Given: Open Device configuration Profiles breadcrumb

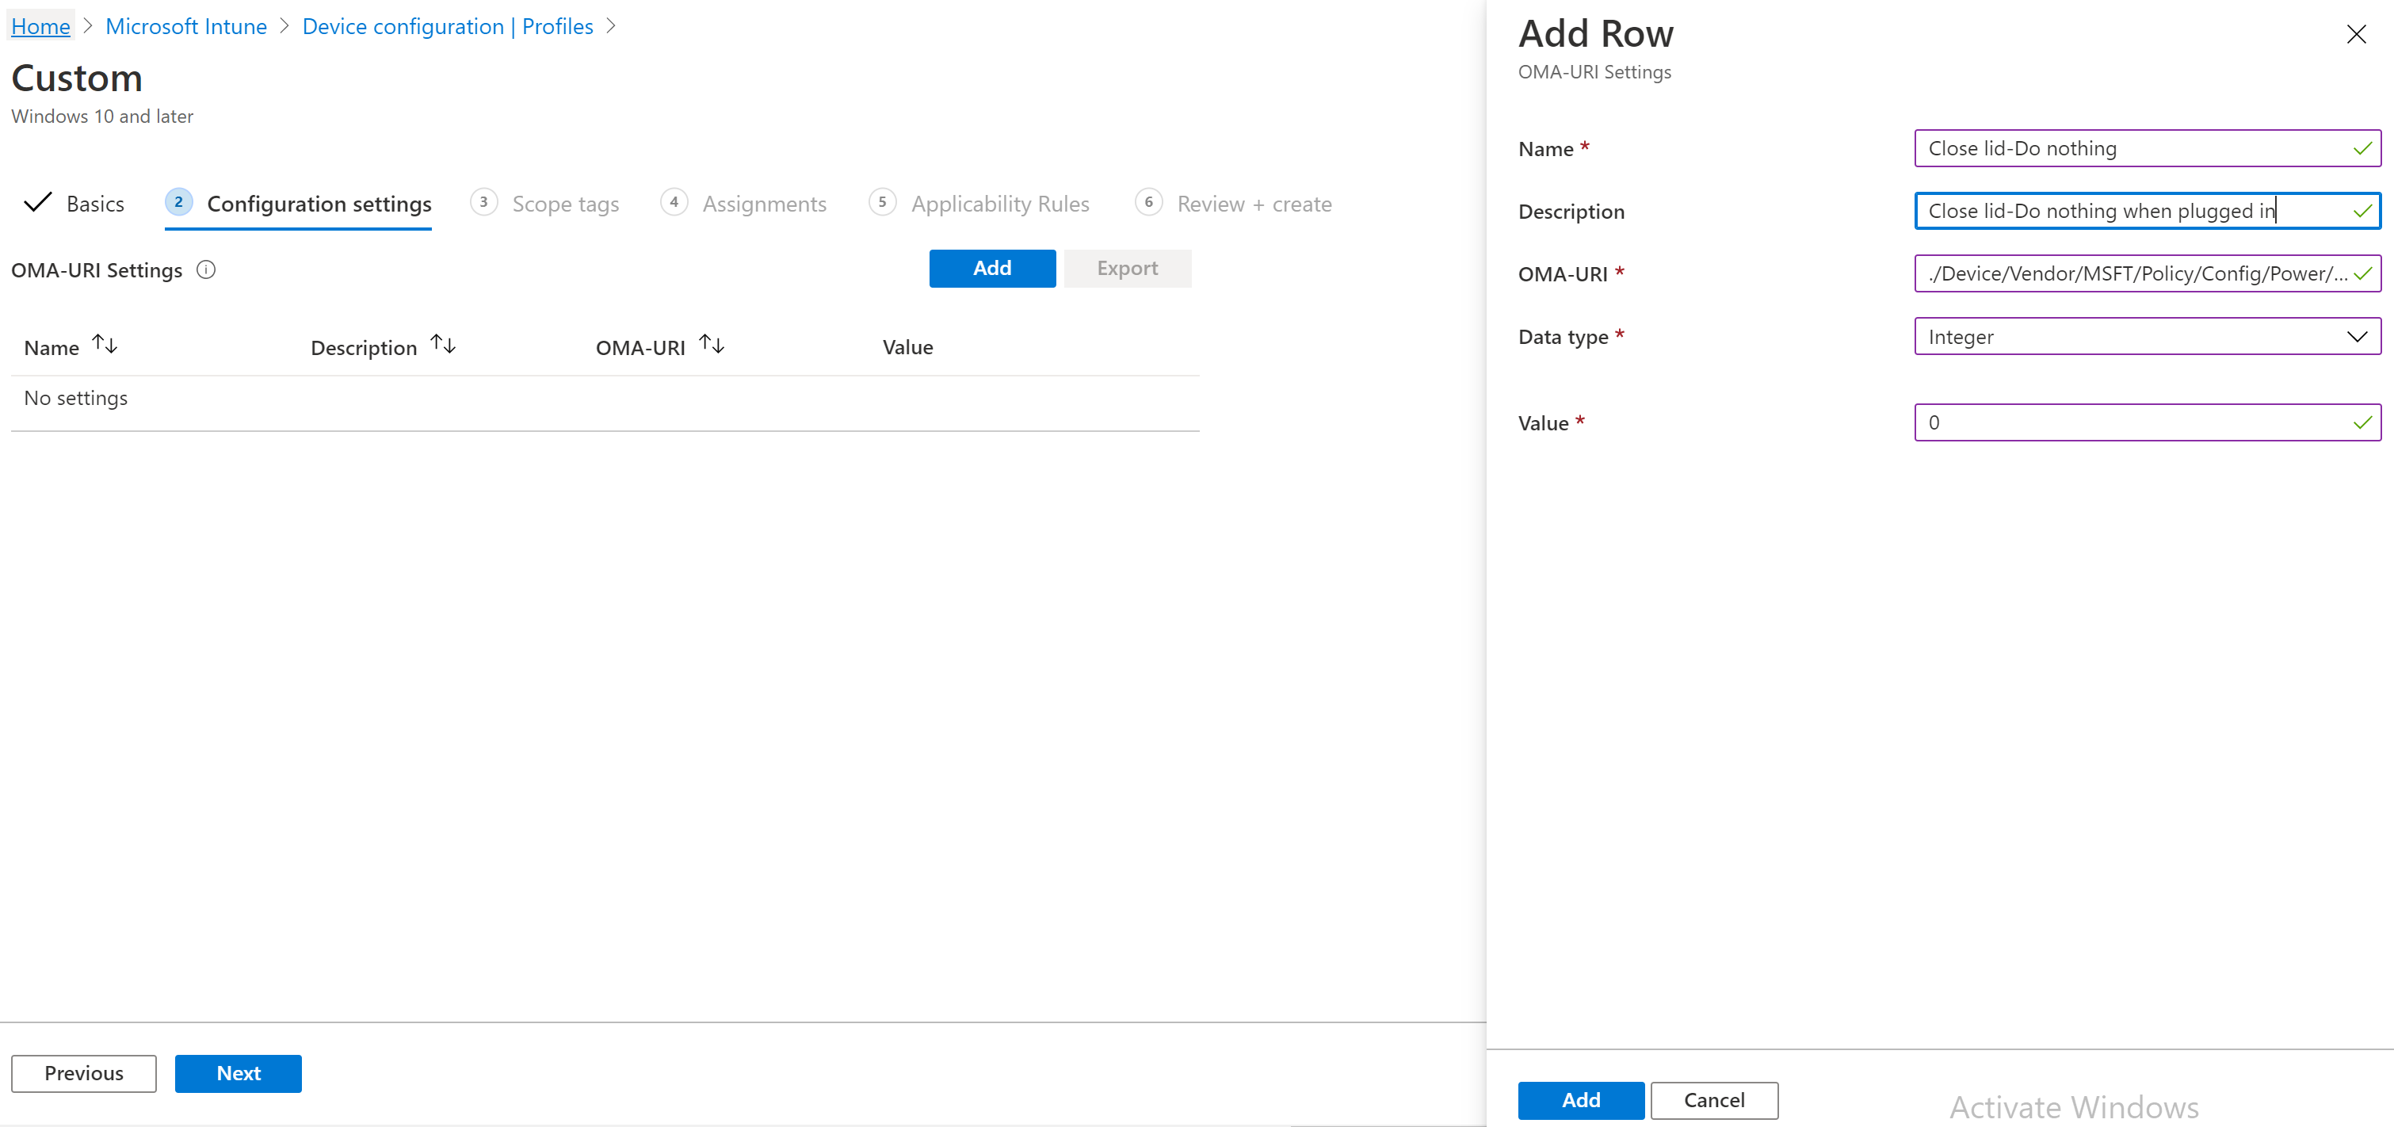Looking at the screenshot, I should point(447,26).
